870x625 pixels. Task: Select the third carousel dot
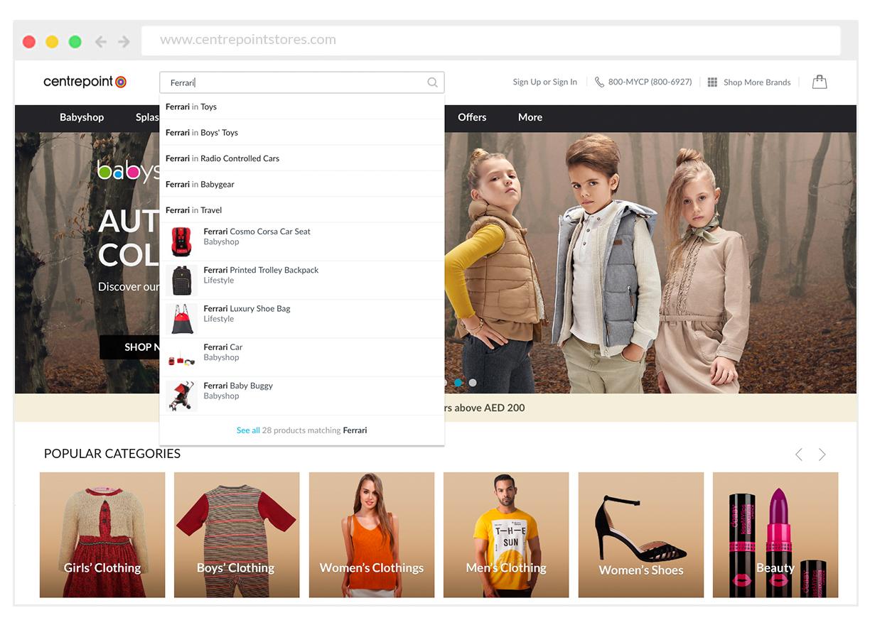473,382
